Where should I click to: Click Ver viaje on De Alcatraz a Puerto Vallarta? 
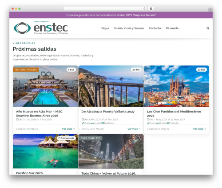134,129
